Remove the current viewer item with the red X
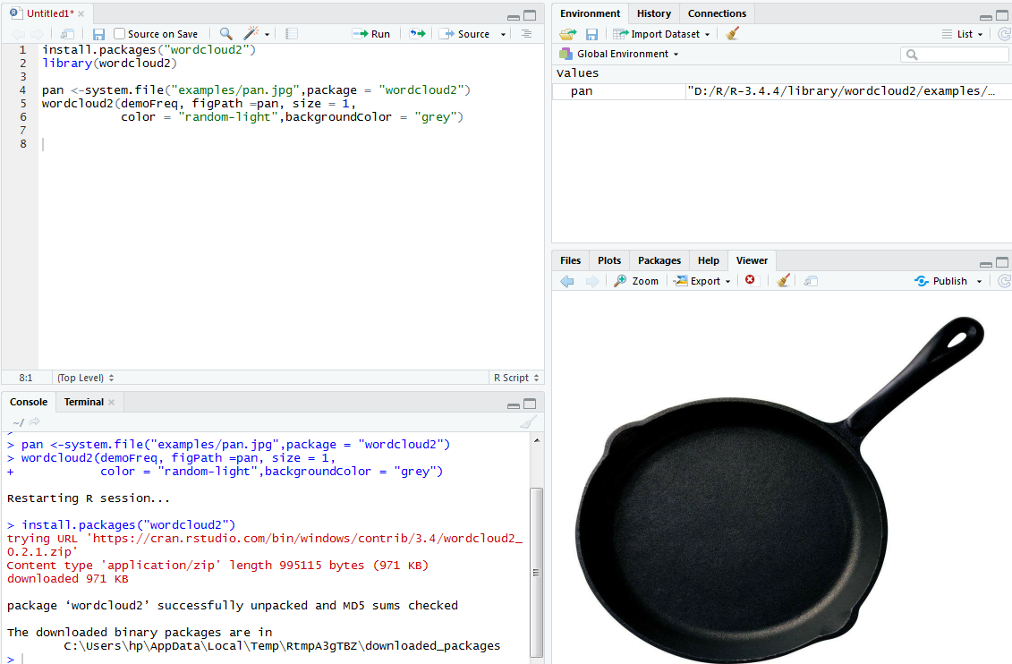1012x664 pixels. [x=750, y=280]
